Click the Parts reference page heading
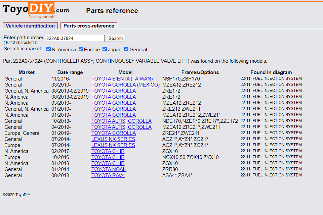Screen dimensions: 323x215 (x=112, y=11)
